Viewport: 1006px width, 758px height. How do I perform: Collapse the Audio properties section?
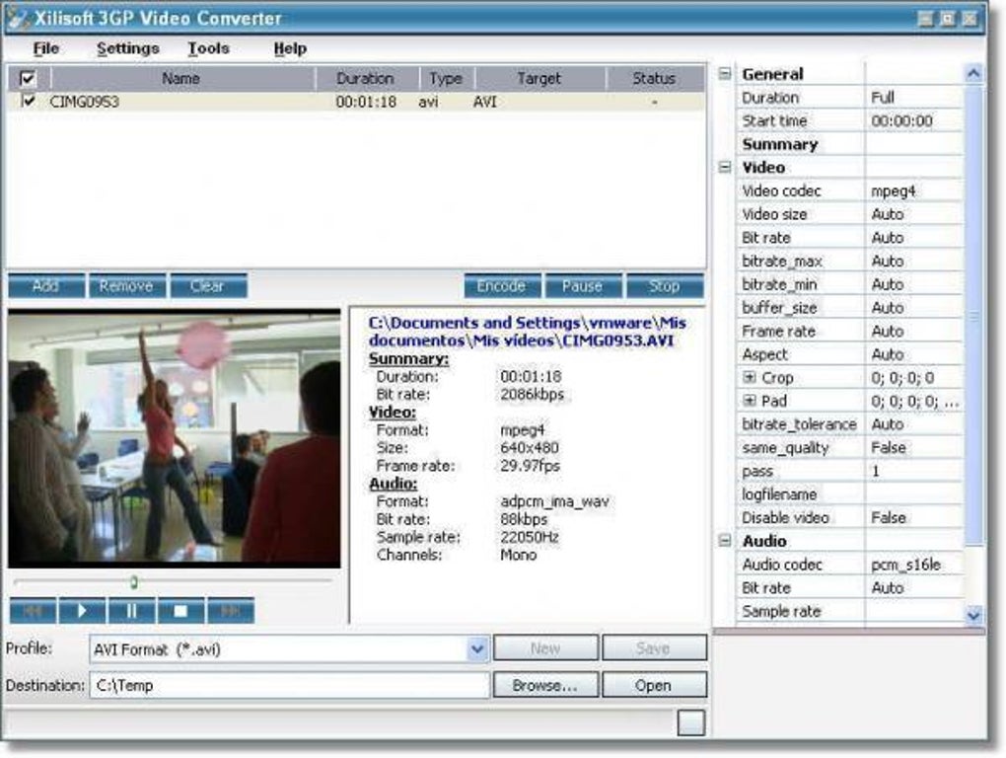click(x=724, y=541)
